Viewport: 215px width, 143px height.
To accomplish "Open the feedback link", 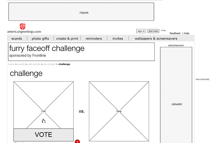I will click(x=175, y=33).
